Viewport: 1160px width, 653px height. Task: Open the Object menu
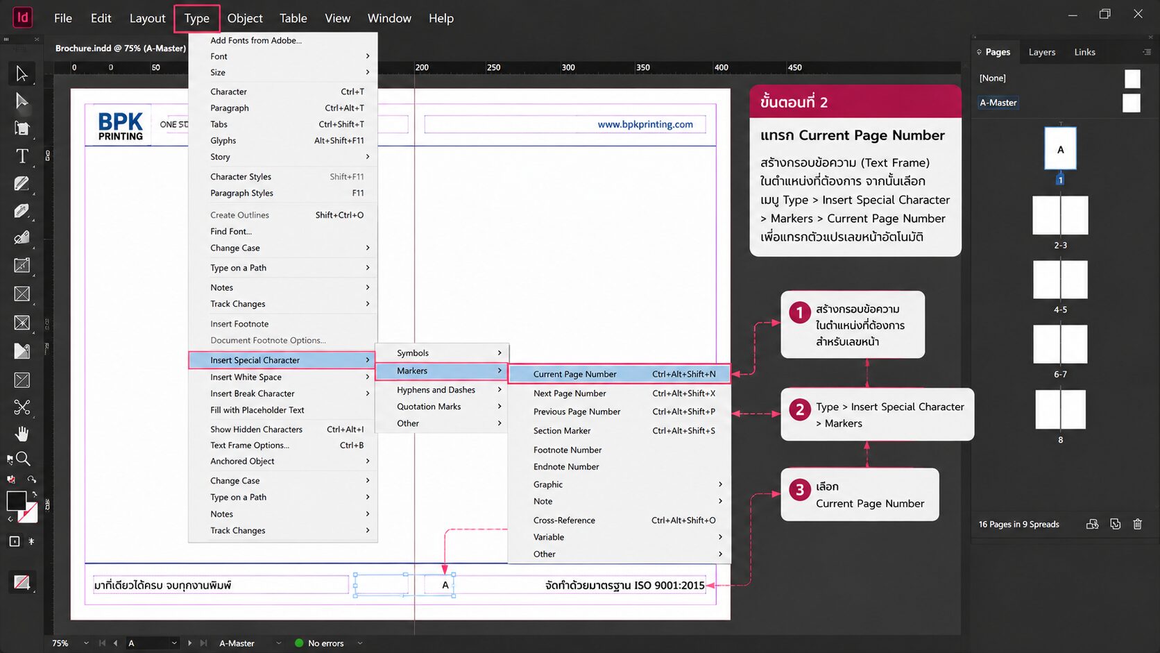(x=245, y=18)
